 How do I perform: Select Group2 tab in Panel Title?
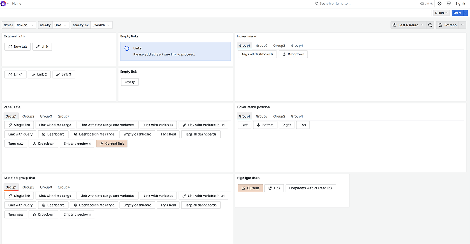(x=28, y=117)
